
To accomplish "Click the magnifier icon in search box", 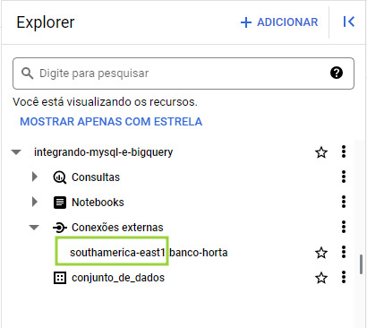I will coord(27,73).
